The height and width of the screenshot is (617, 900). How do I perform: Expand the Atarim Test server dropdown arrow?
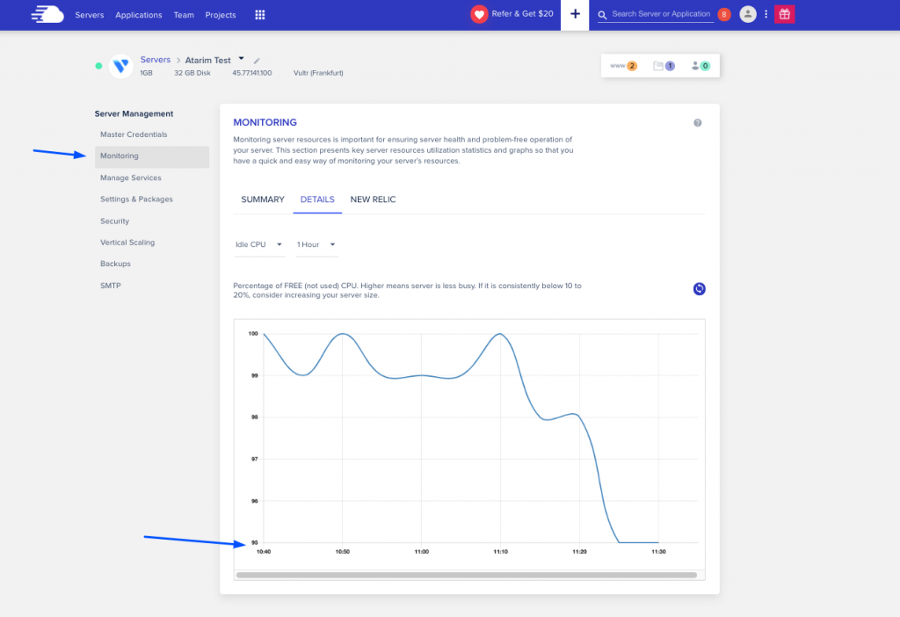click(242, 59)
